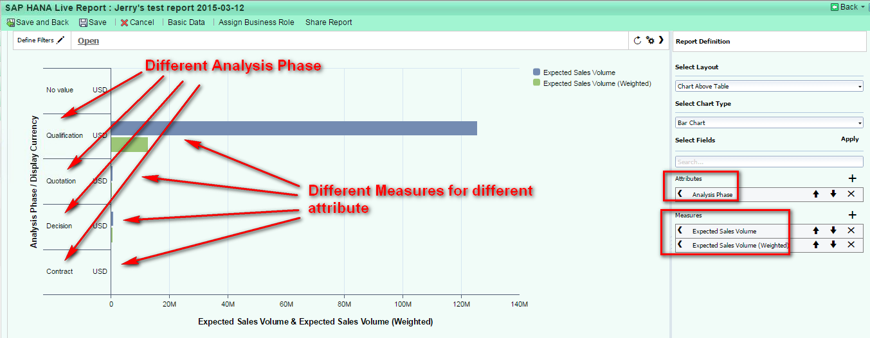Viewport: 870px width, 338px height.
Task: Click the Decision axis label
Action: [x=59, y=226]
